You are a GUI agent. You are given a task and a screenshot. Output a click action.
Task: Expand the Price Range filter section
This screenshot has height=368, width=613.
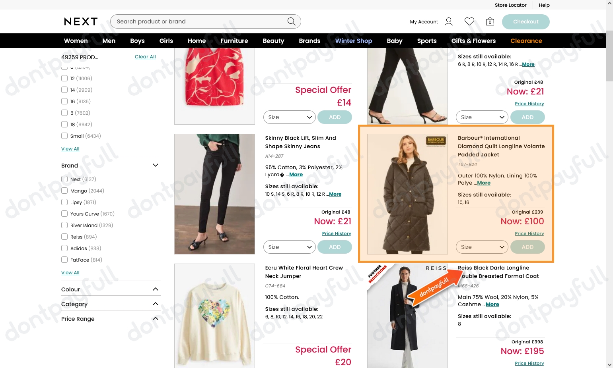(x=156, y=318)
